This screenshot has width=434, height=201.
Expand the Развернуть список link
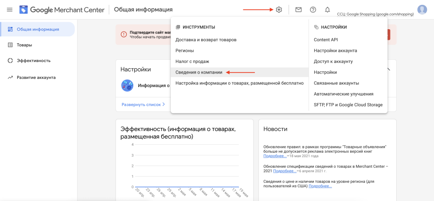(x=143, y=104)
